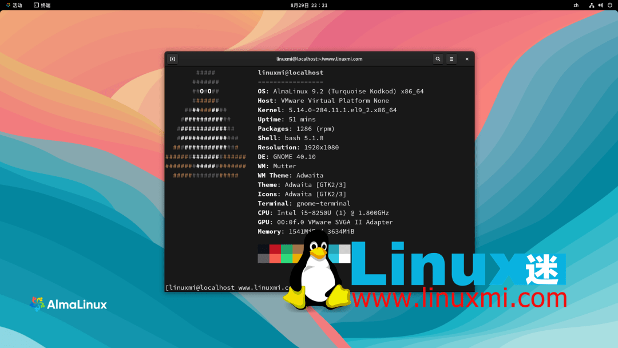Close the terminal window
This screenshot has width=618, height=348.
point(466,59)
